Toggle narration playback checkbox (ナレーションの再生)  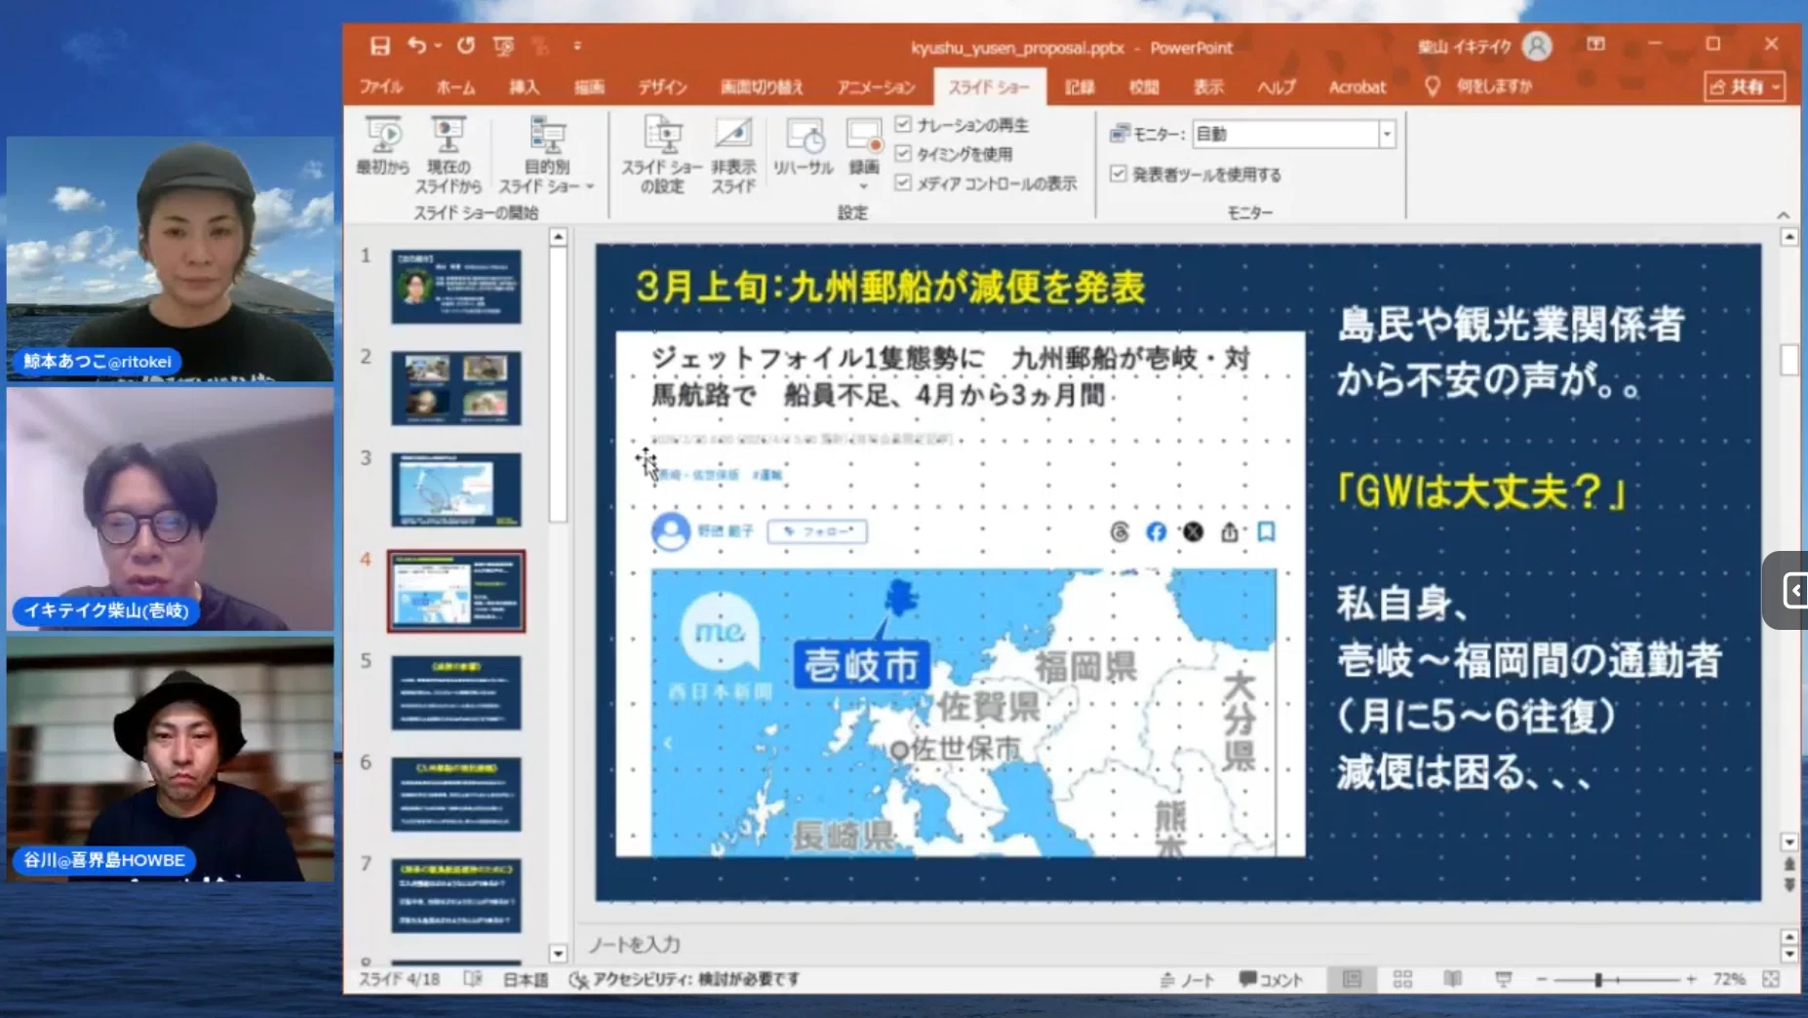(x=903, y=125)
